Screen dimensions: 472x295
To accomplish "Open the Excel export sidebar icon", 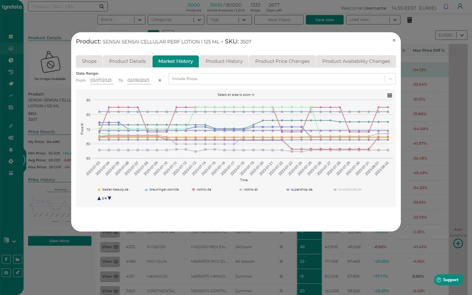I will point(11,138).
